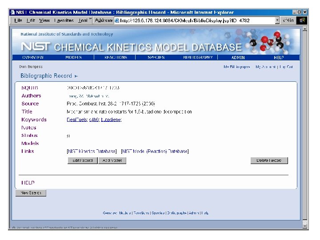Click the footer Species link

[158, 213]
